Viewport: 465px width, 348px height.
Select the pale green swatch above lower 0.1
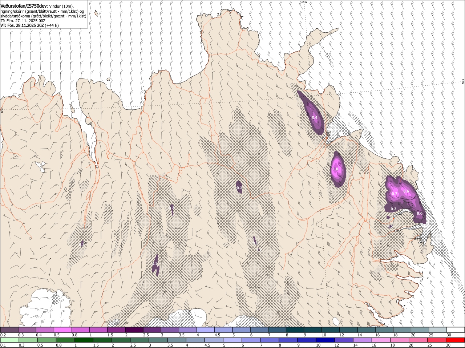[x=9, y=340]
